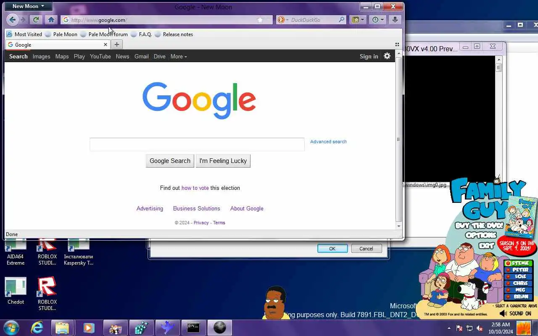Open About Google link

[247, 208]
